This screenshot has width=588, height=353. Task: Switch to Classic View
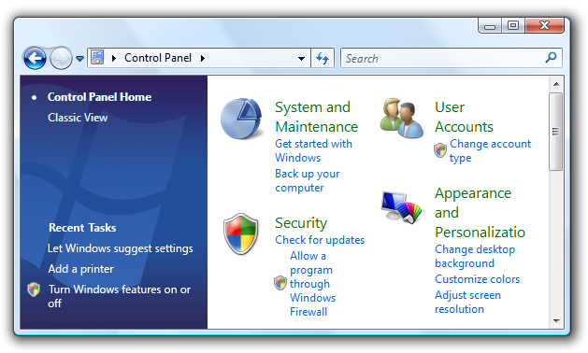point(78,118)
